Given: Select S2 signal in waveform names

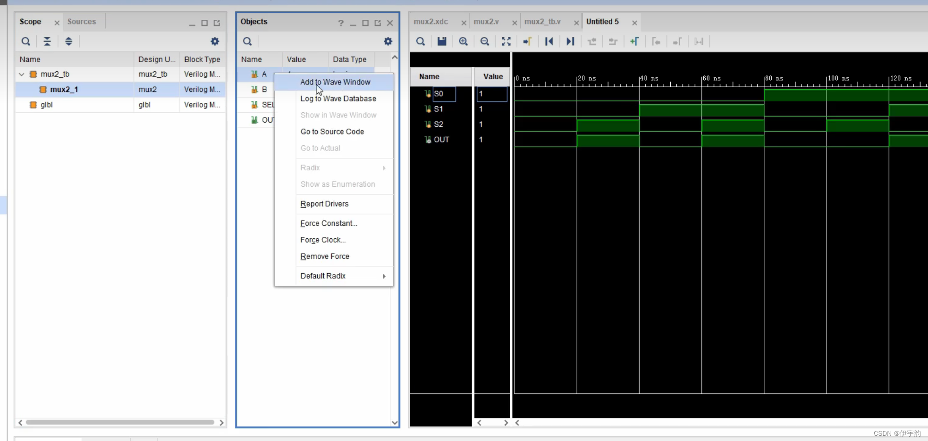Looking at the screenshot, I should tap(439, 125).
